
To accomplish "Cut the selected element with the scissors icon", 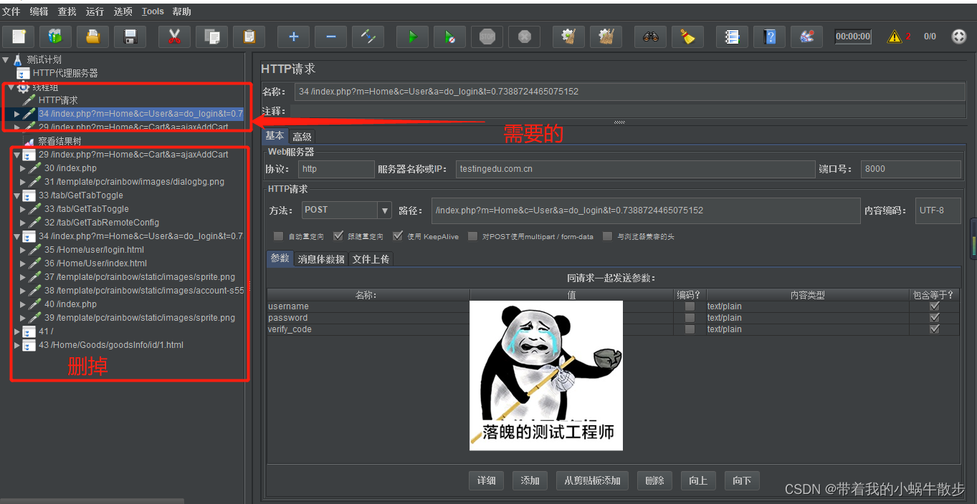I will tap(174, 37).
